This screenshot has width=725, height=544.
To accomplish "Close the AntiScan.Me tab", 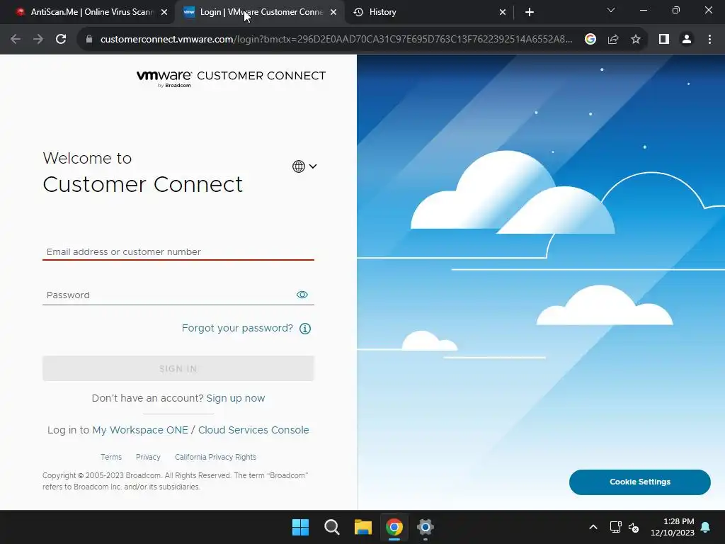I will (x=164, y=13).
